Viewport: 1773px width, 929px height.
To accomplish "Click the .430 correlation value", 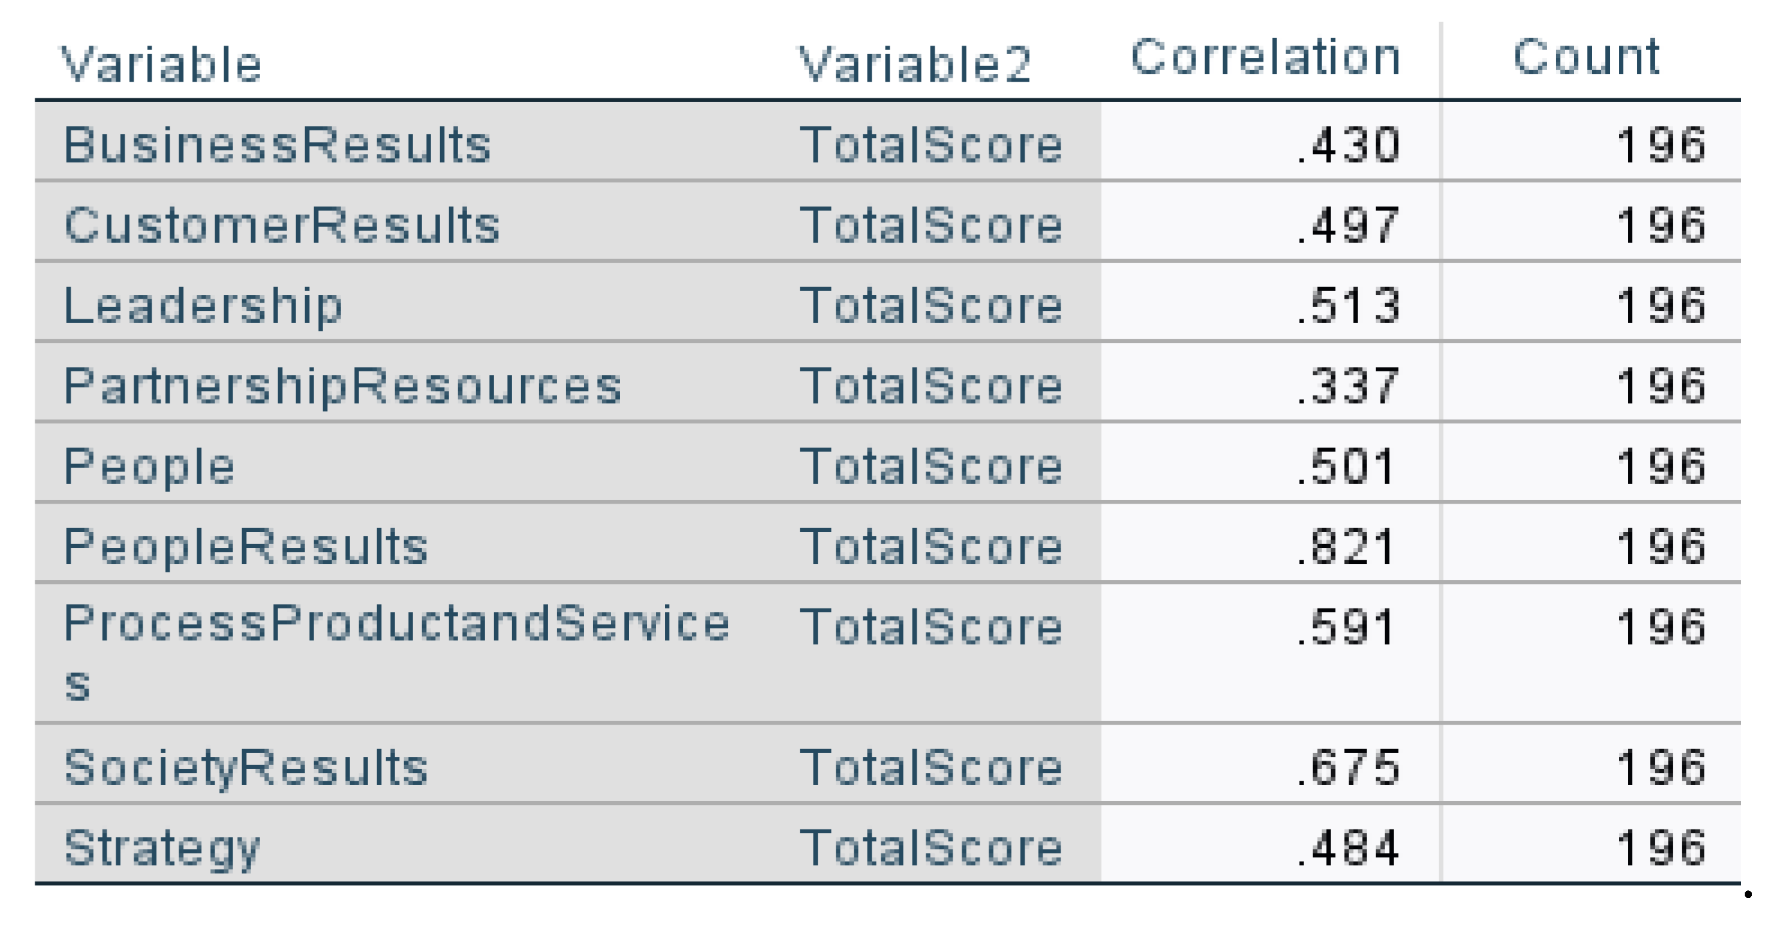I will [x=1348, y=145].
